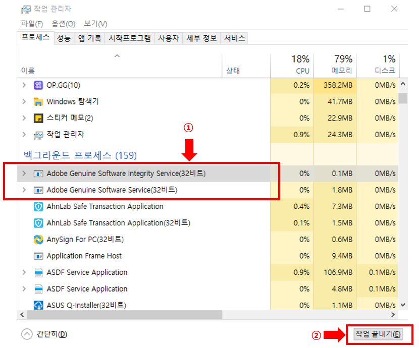419x348 pixels.
Task: Select ASUS Q-Installer(32비트) row name
Action: (86, 305)
